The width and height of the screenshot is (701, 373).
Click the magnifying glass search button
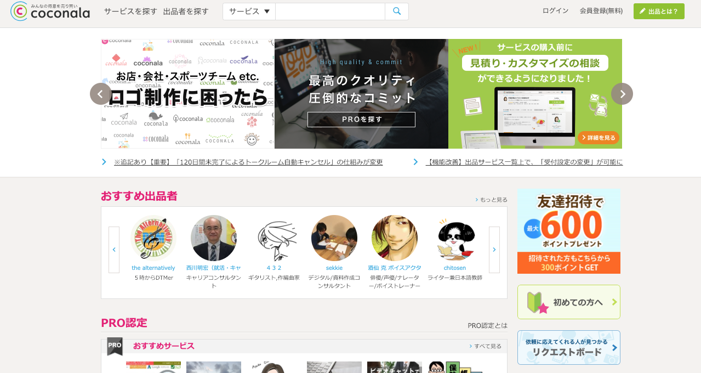coord(397,12)
